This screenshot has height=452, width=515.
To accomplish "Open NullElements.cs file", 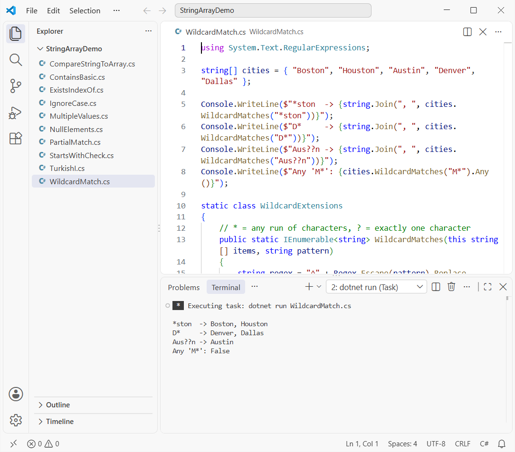I will click(x=93, y=129).
